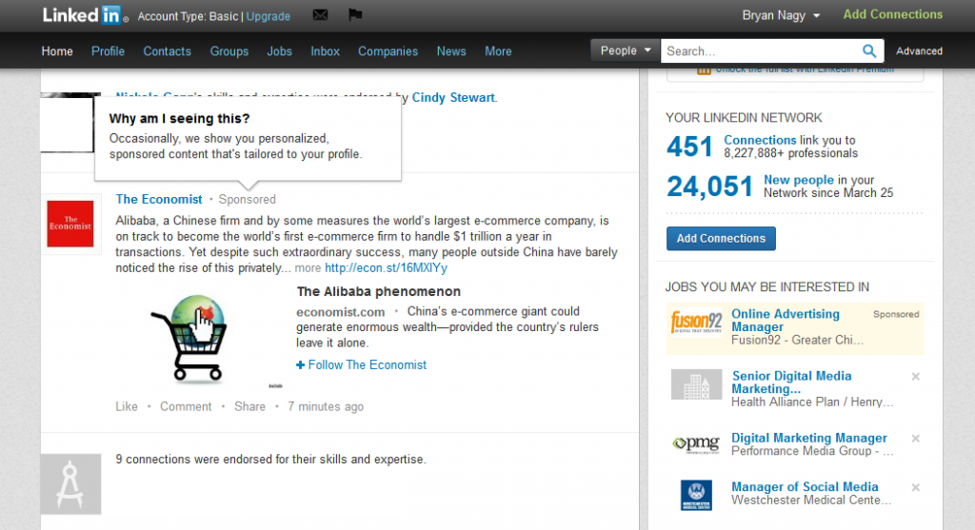This screenshot has height=530, width=975.
Task: Open the notifications flag icon
Action: click(355, 15)
